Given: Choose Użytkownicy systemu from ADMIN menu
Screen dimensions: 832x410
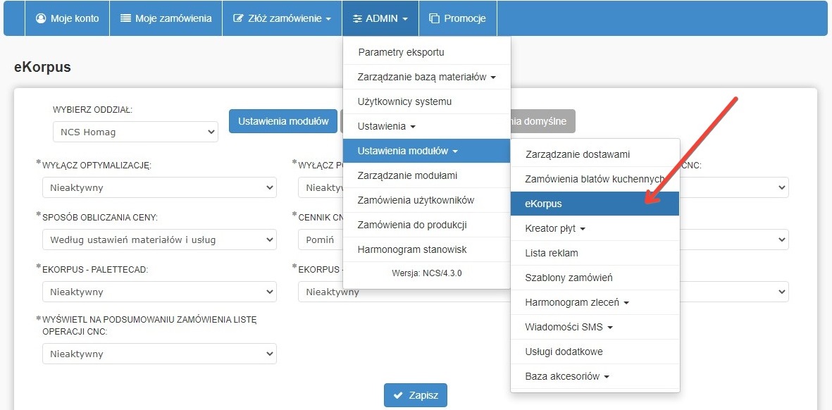Looking at the screenshot, I should [404, 101].
